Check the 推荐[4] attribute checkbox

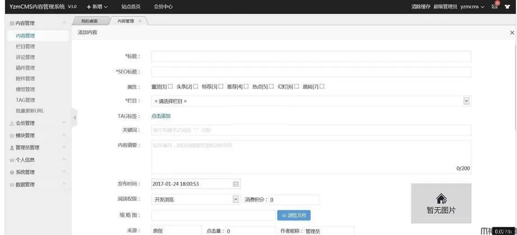[x=246, y=86]
